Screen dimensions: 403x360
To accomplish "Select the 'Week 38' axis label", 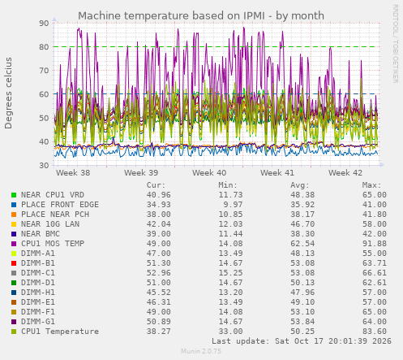I will pyautogui.click(x=73, y=173).
